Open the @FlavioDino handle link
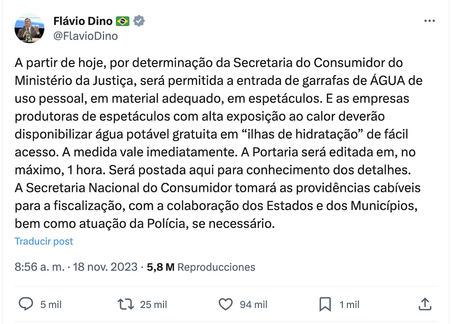Viewport: 451px width, 324px height. [x=85, y=36]
